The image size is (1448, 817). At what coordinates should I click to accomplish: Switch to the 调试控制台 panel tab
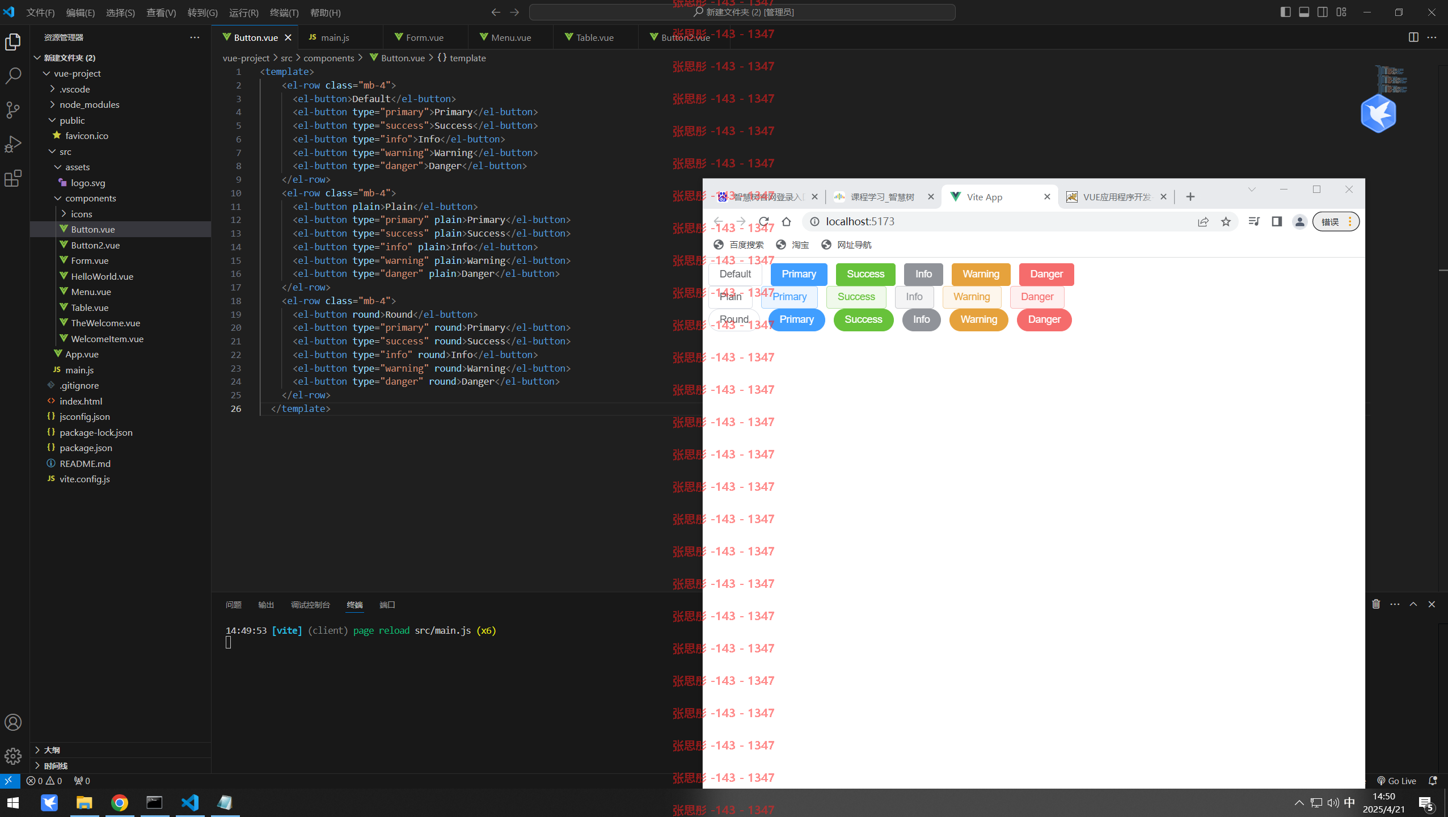[x=310, y=605]
